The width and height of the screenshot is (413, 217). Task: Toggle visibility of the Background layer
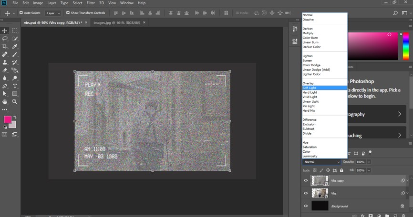(305, 206)
